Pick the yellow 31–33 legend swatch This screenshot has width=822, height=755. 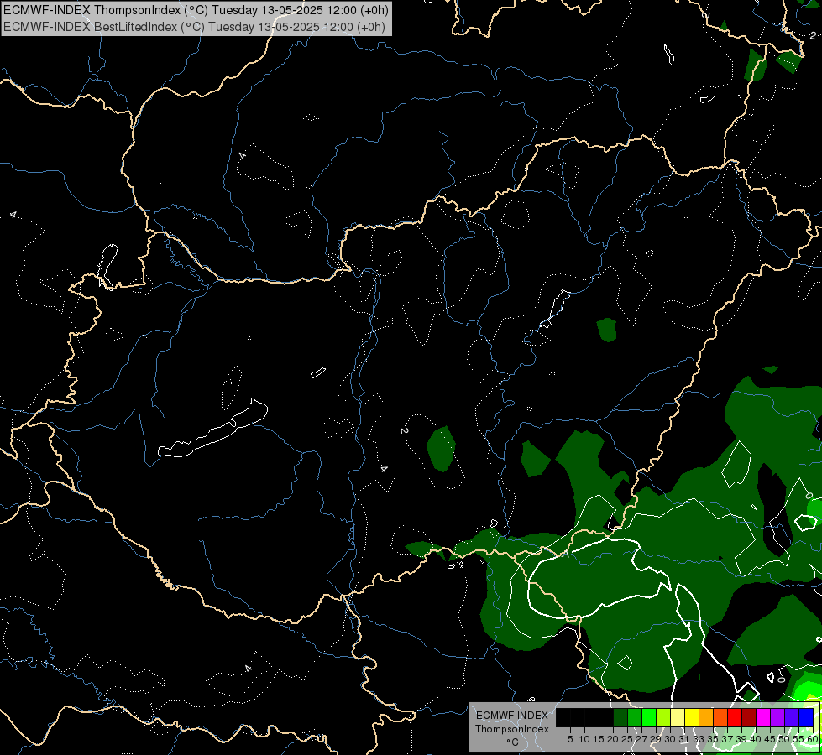(x=692, y=717)
